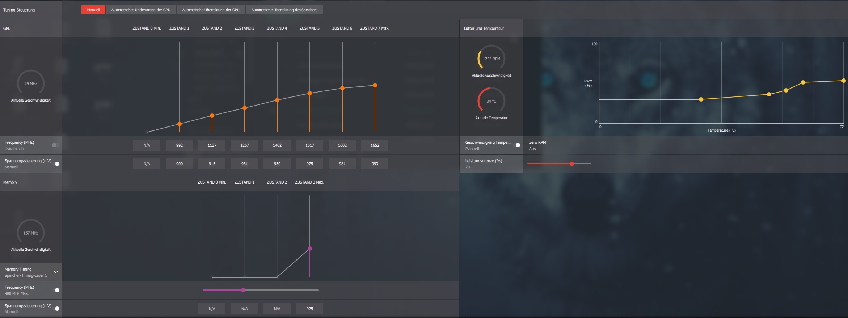Select the GPU ZUSTAND 1 curve point

(x=180, y=124)
